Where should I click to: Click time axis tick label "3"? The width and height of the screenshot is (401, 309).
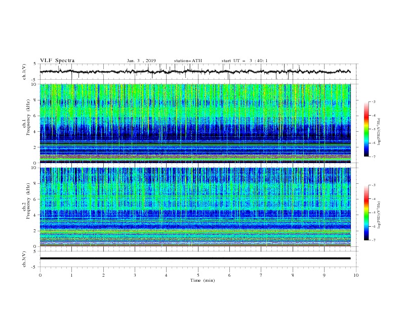[135, 275]
